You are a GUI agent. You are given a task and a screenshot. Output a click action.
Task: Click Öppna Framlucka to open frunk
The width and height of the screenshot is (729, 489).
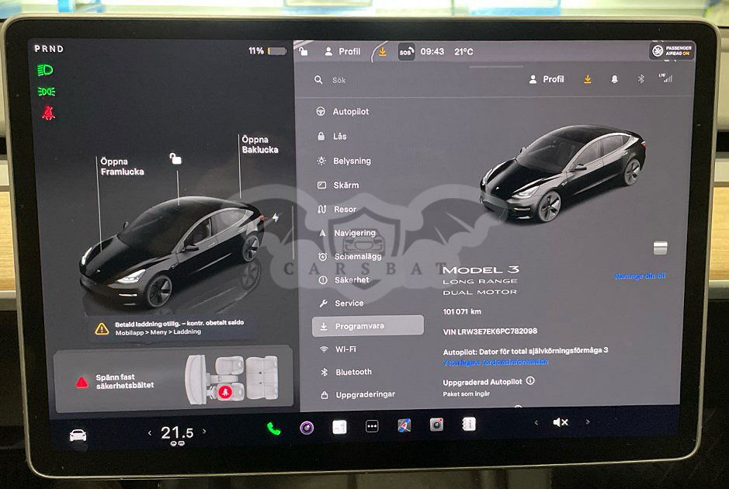coord(122,167)
